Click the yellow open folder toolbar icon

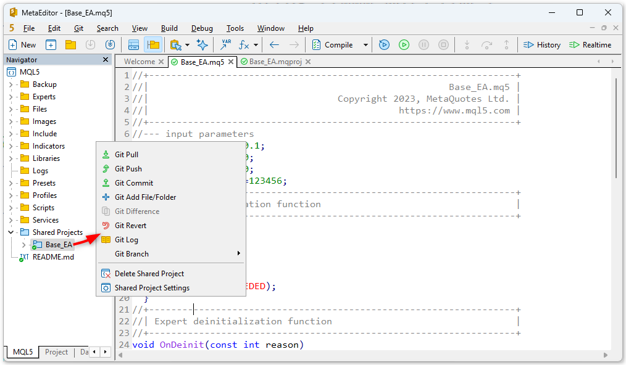click(70, 45)
